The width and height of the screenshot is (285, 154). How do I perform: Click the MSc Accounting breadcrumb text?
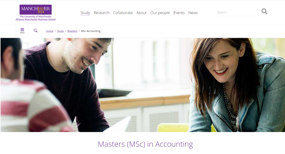[x=91, y=31]
